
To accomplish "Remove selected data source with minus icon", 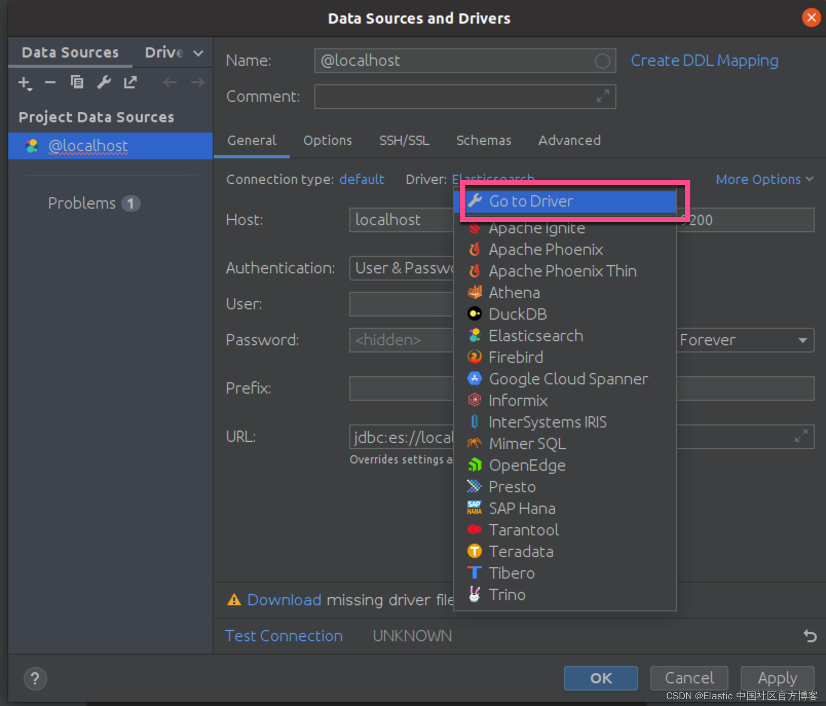I will tap(50, 82).
